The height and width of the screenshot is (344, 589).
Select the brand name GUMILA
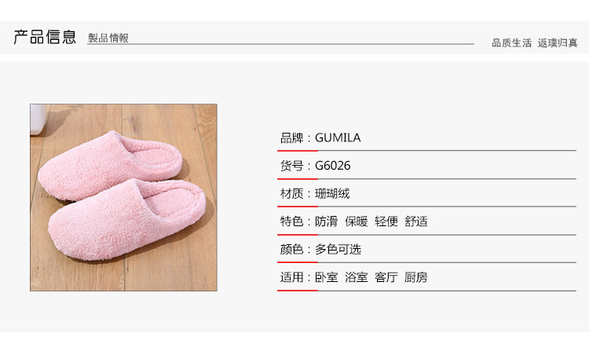(338, 137)
